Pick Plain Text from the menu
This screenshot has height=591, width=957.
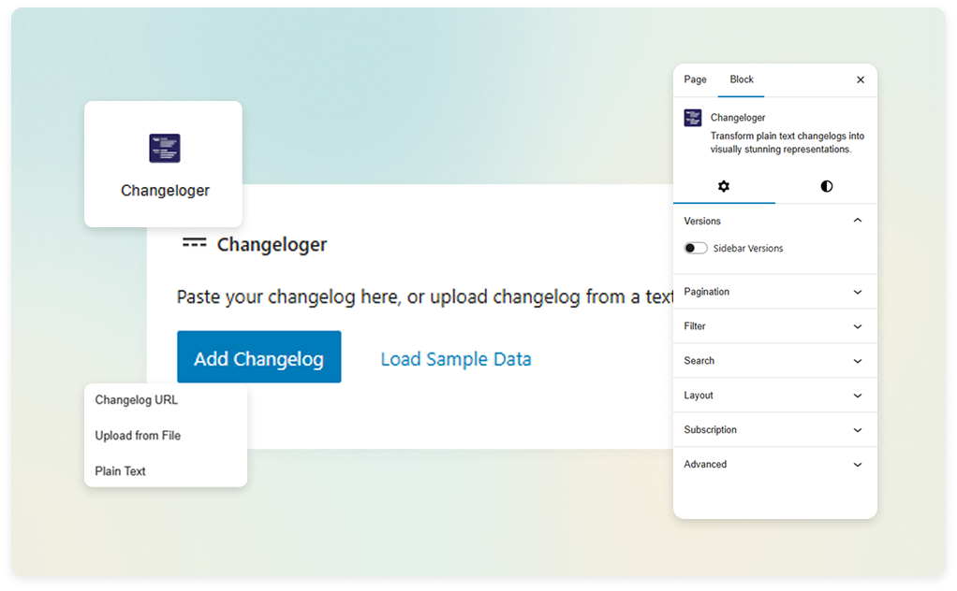coord(120,470)
